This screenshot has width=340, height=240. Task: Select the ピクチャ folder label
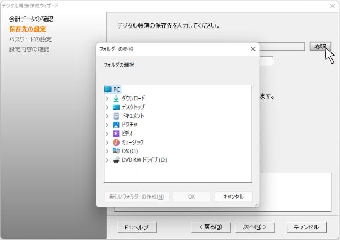[129, 125]
